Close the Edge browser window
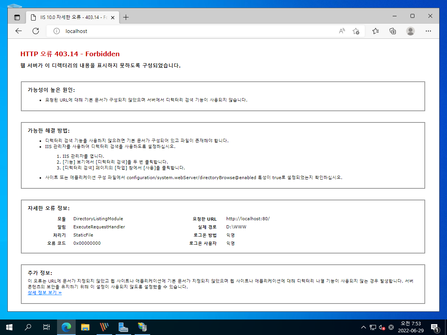447x335 pixels. click(430, 16)
